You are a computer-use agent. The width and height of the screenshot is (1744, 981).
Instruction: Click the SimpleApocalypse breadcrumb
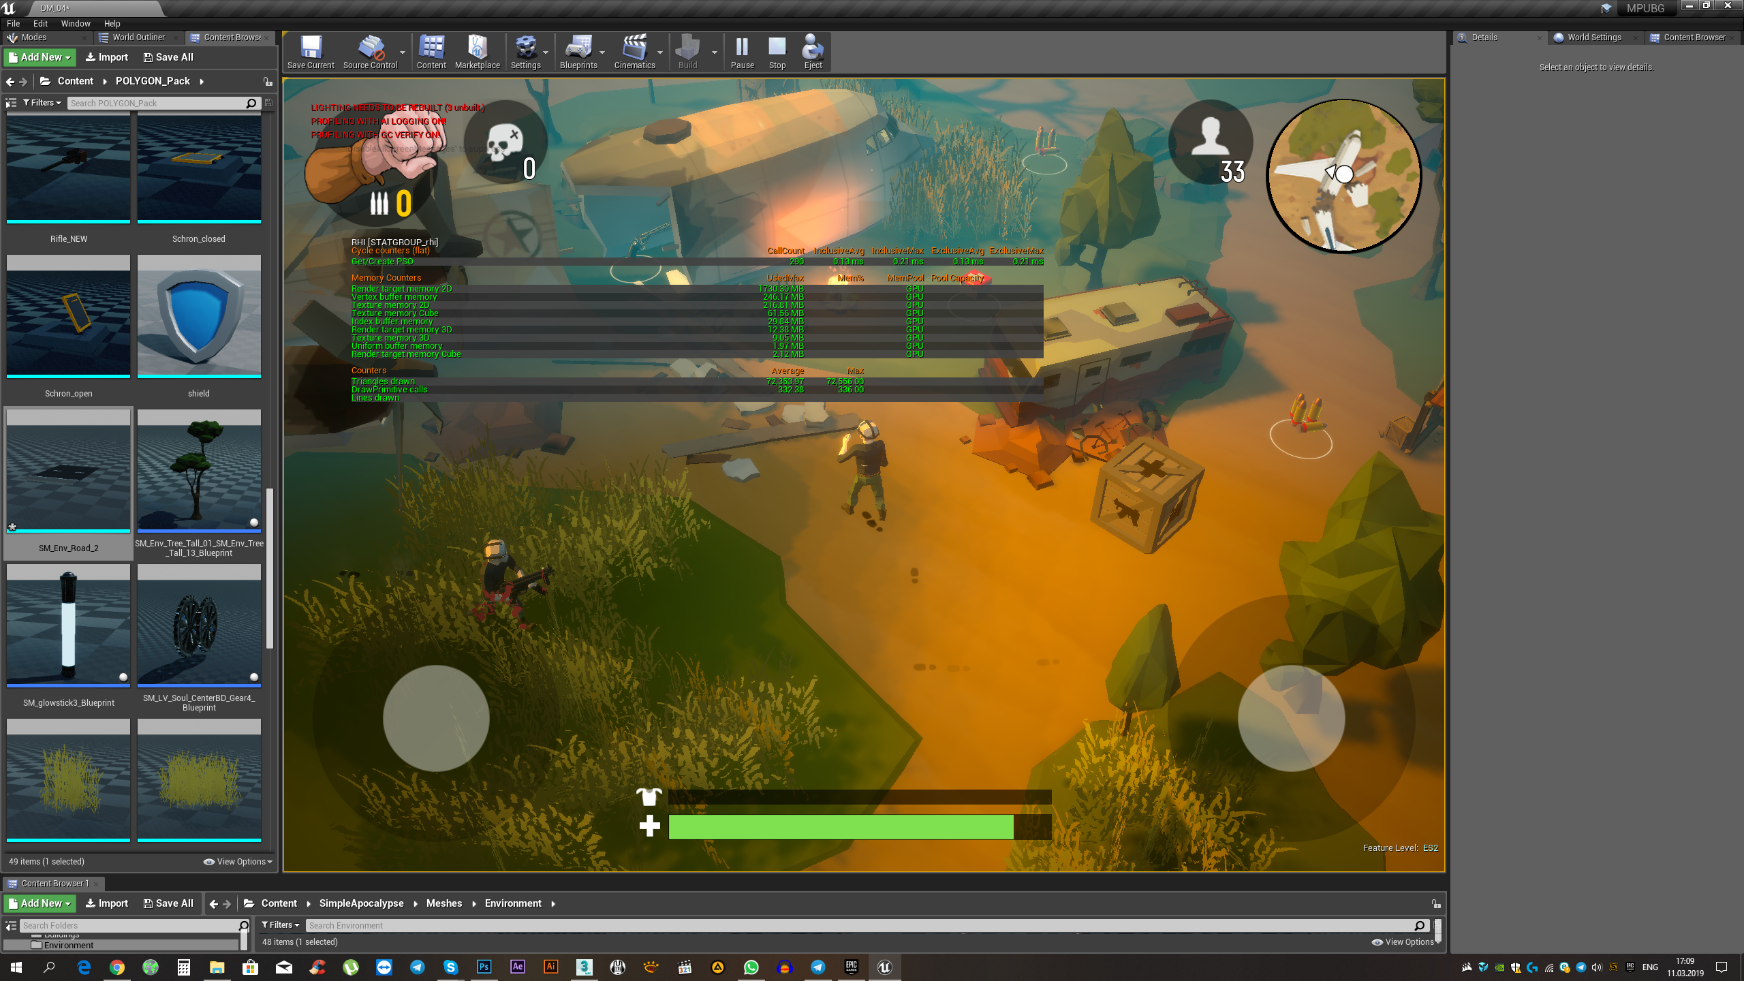(x=361, y=903)
